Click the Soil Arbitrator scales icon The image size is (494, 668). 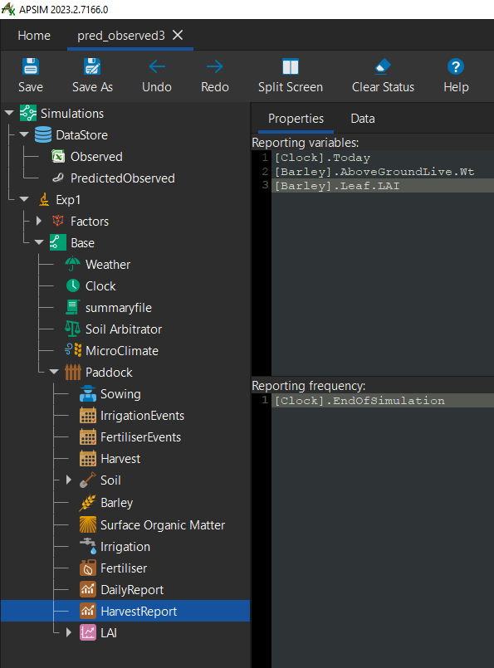coord(73,329)
